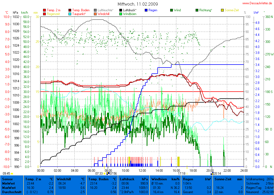Click the 12:00 time axis label
Image resolution: width=274 pixels, height=195 pixels.
click(142, 170)
